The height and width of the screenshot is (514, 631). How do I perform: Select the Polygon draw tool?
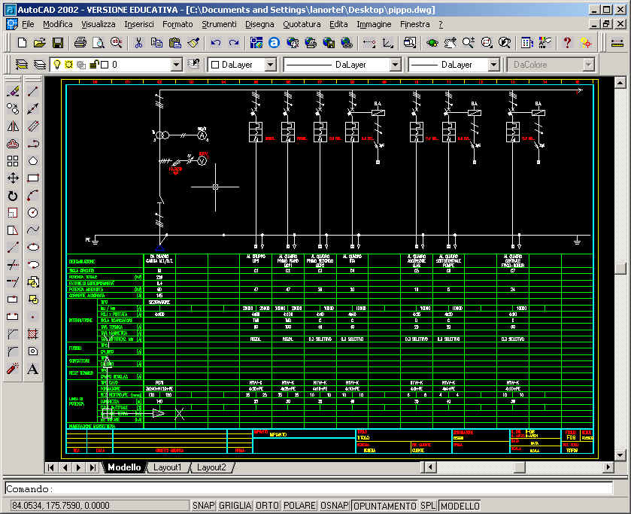coord(33,161)
